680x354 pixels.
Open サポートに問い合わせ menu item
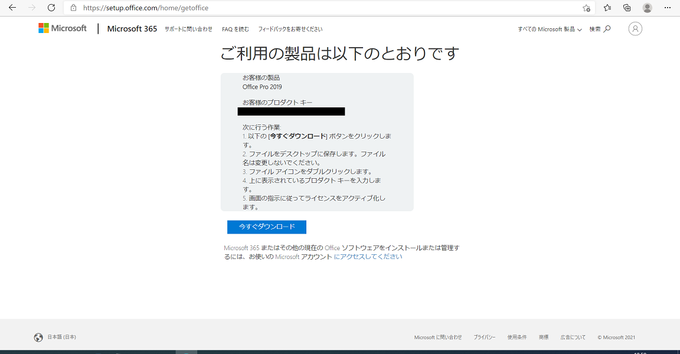pos(188,29)
